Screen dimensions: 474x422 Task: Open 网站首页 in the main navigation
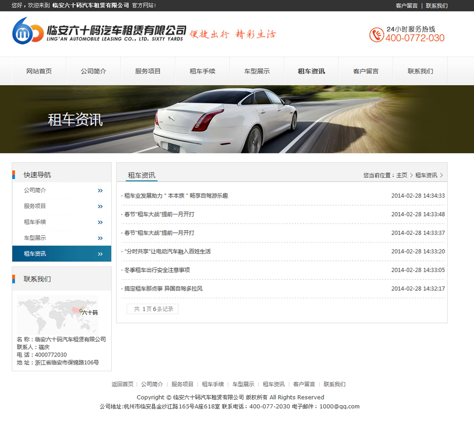[39, 71]
